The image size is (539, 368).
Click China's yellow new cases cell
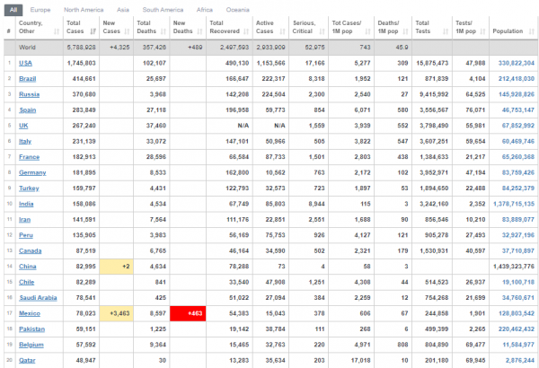116,267
